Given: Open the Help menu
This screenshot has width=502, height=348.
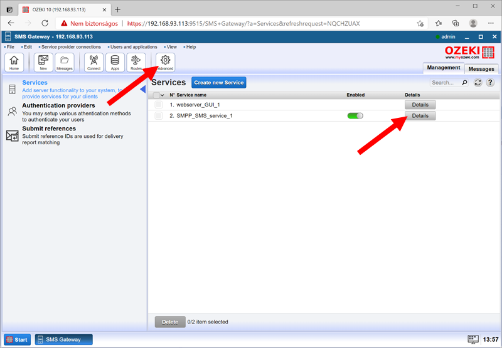Looking at the screenshot, I should (x=190, y=46).
